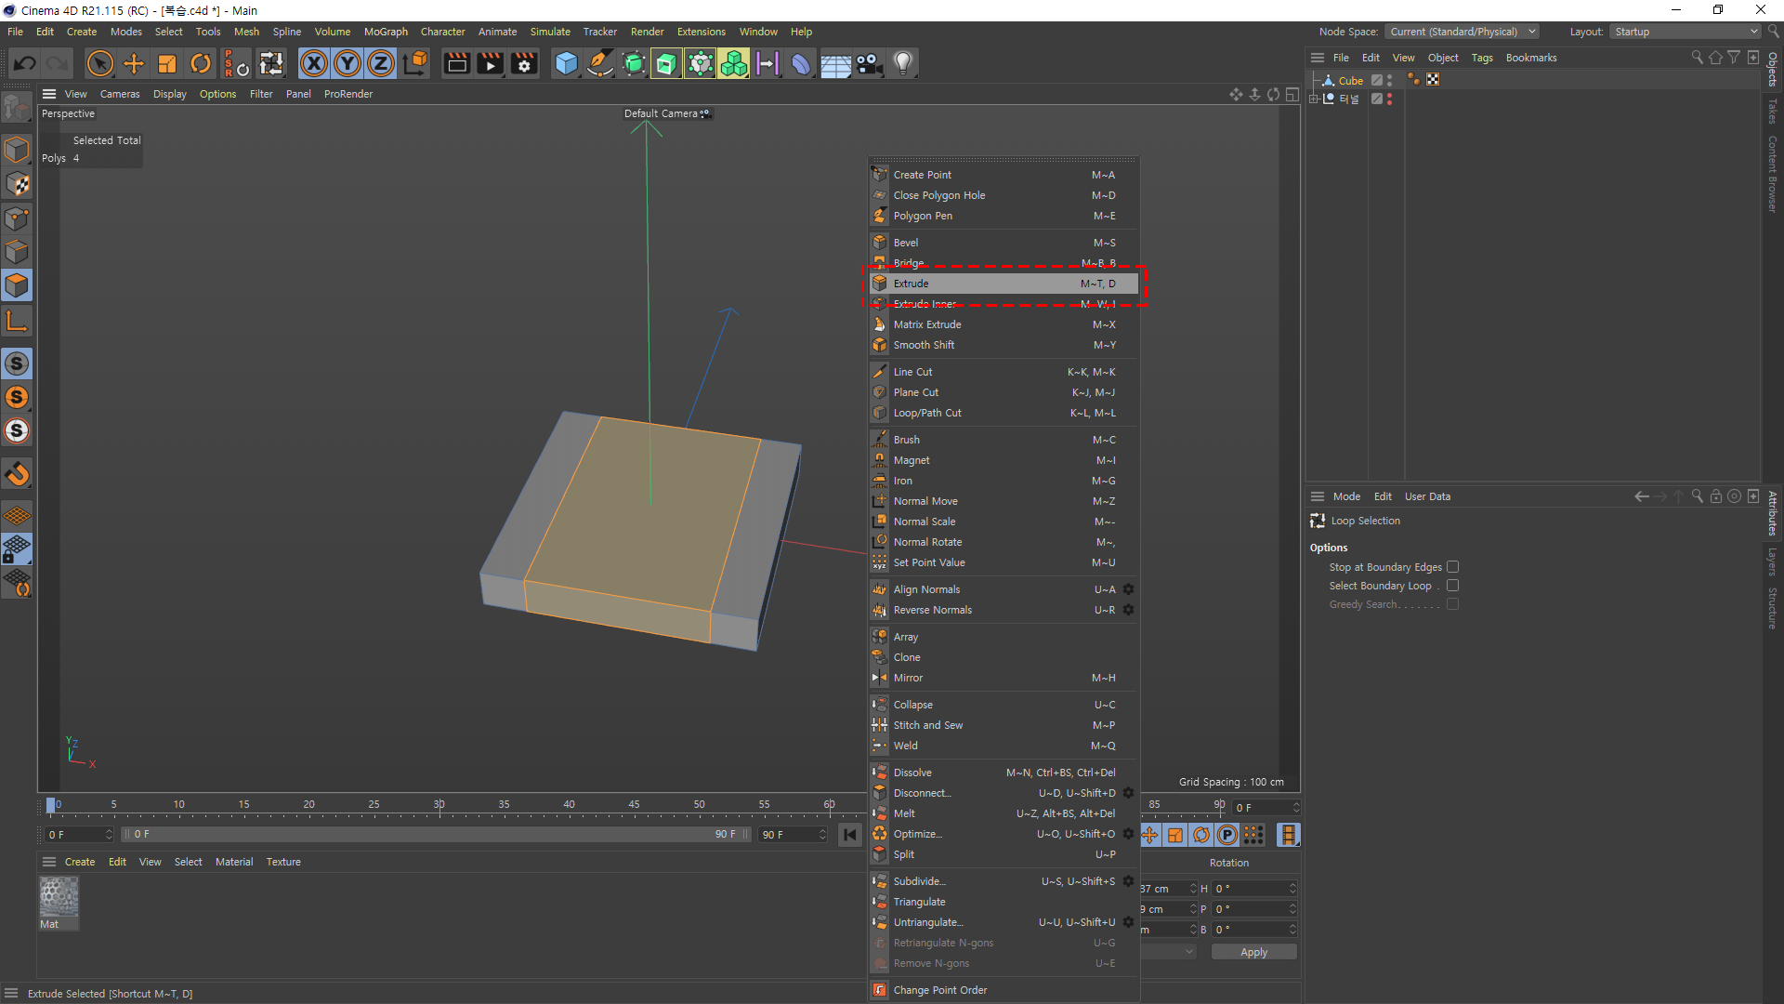This screenshot has height=1004, width=1784.
Task: Open the Edit Render Settings icon
Action: click(x=524, y=63)
